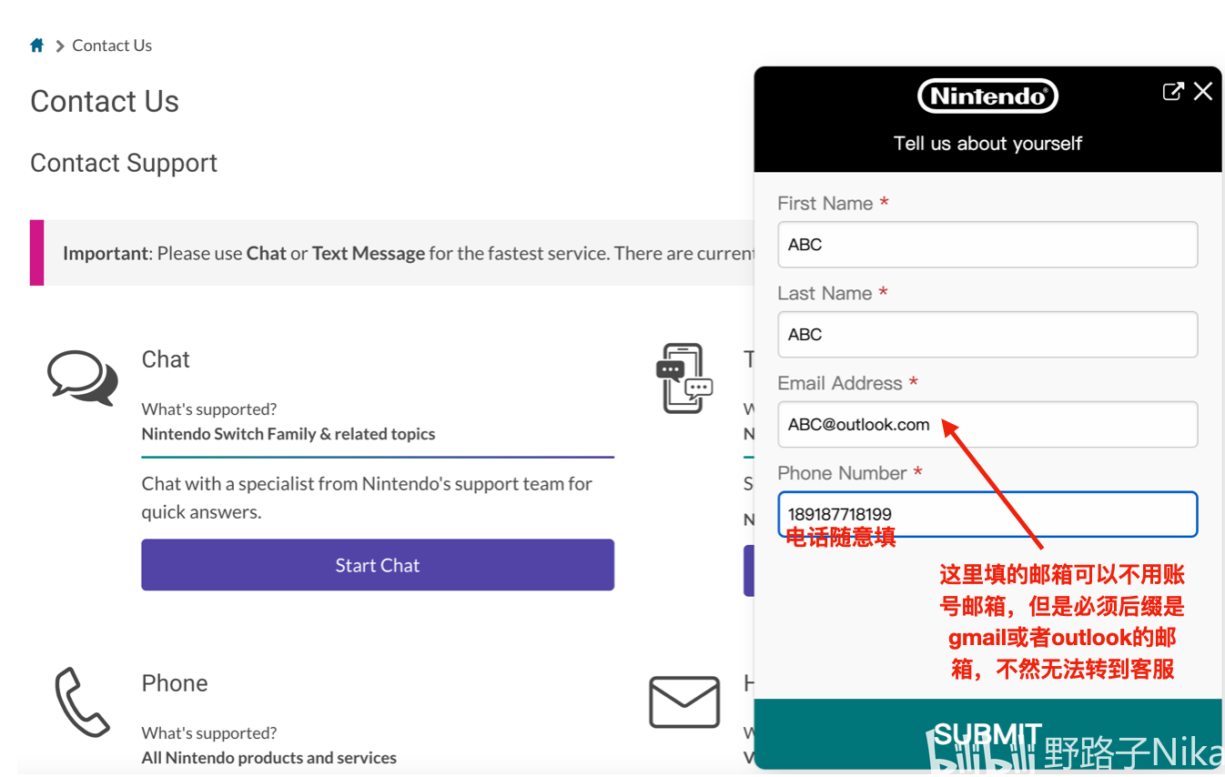
Task: Focus the First Name field
Action: point(987,245)
